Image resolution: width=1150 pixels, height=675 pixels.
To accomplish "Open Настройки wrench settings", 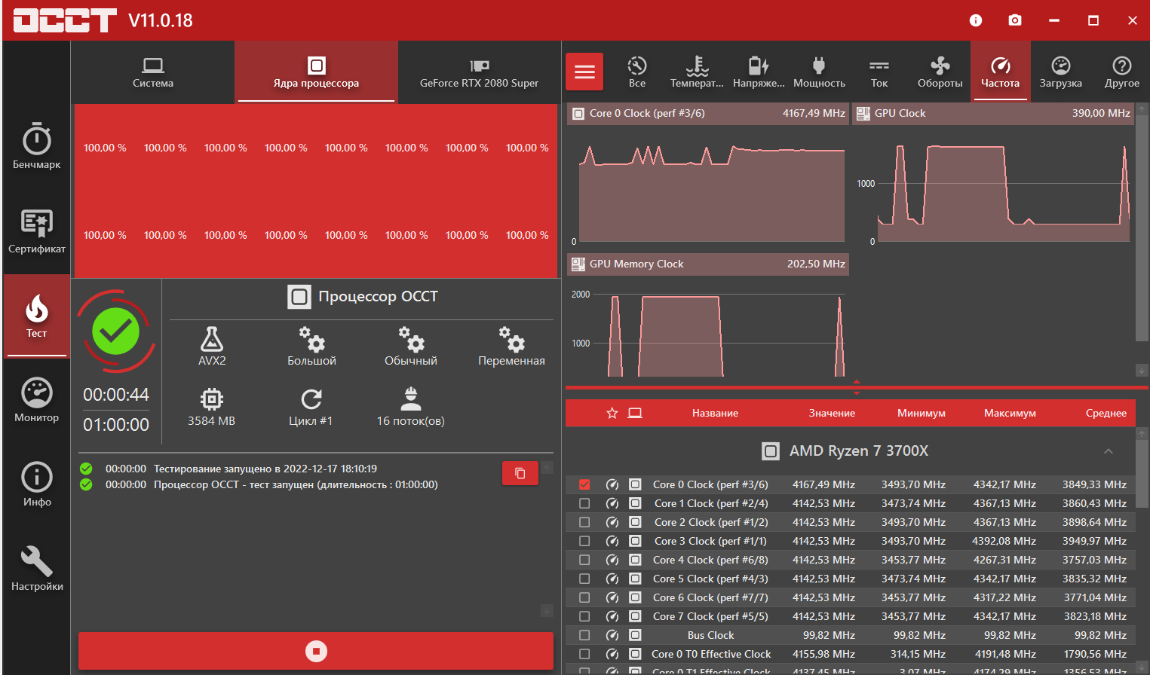I will [36, 569].
